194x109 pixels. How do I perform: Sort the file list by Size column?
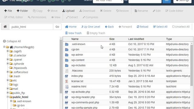point(112,39)
